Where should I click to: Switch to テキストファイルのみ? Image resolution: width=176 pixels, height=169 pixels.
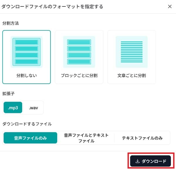(142, 138)
